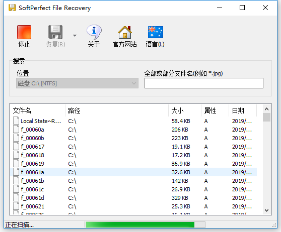Select file f_000617 in the list
Viewport: 281px width, 232px height.
[x=133, y=147]
